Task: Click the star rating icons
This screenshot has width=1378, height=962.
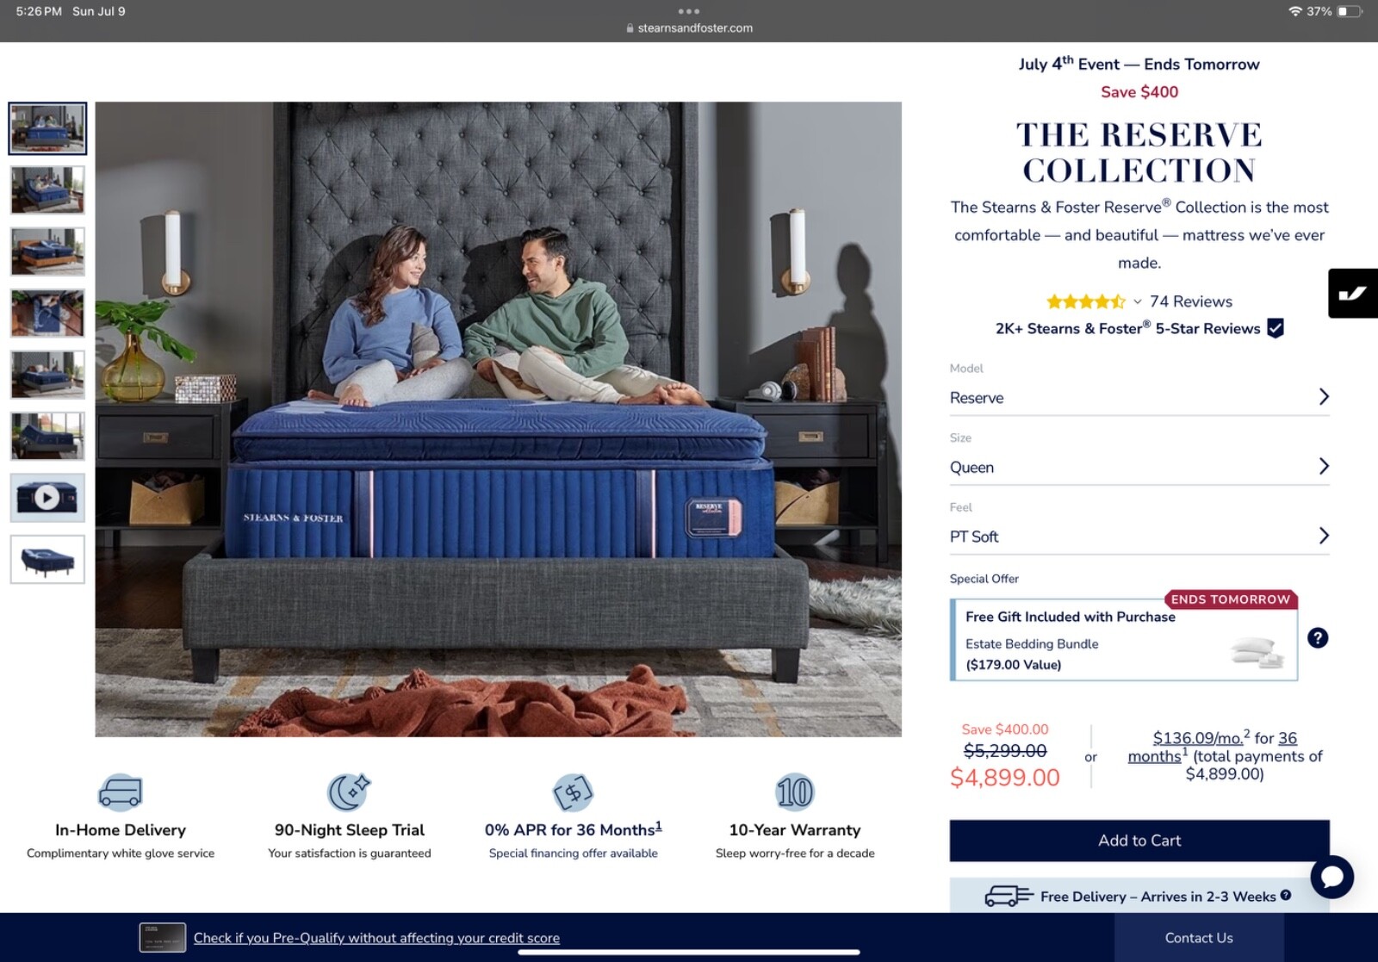Action: coord(1085,301)
